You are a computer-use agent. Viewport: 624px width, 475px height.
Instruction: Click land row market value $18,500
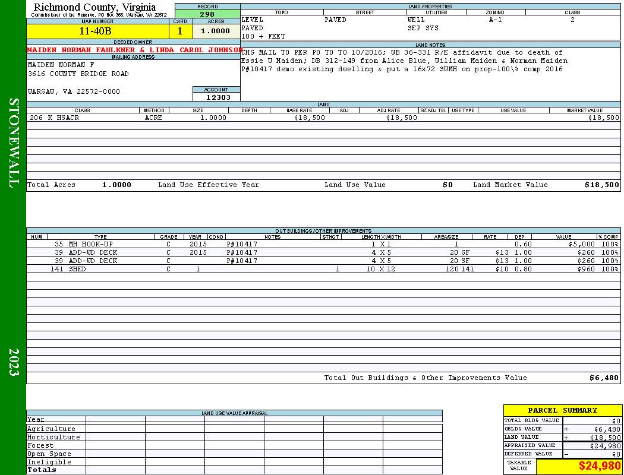tap(604, 118)
